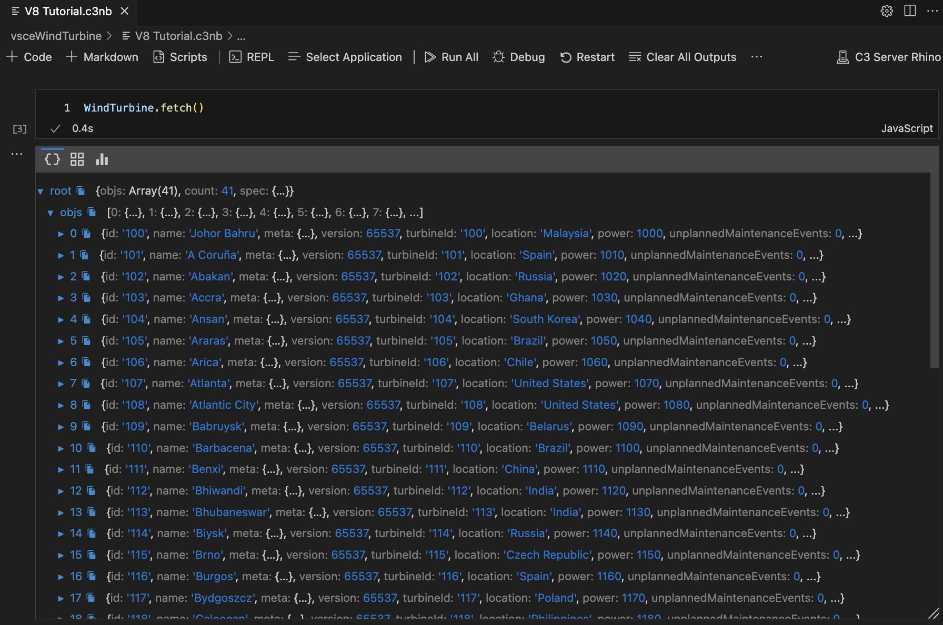Toggle split editor layout icon
Screen dimensions: 943x625
910,11
